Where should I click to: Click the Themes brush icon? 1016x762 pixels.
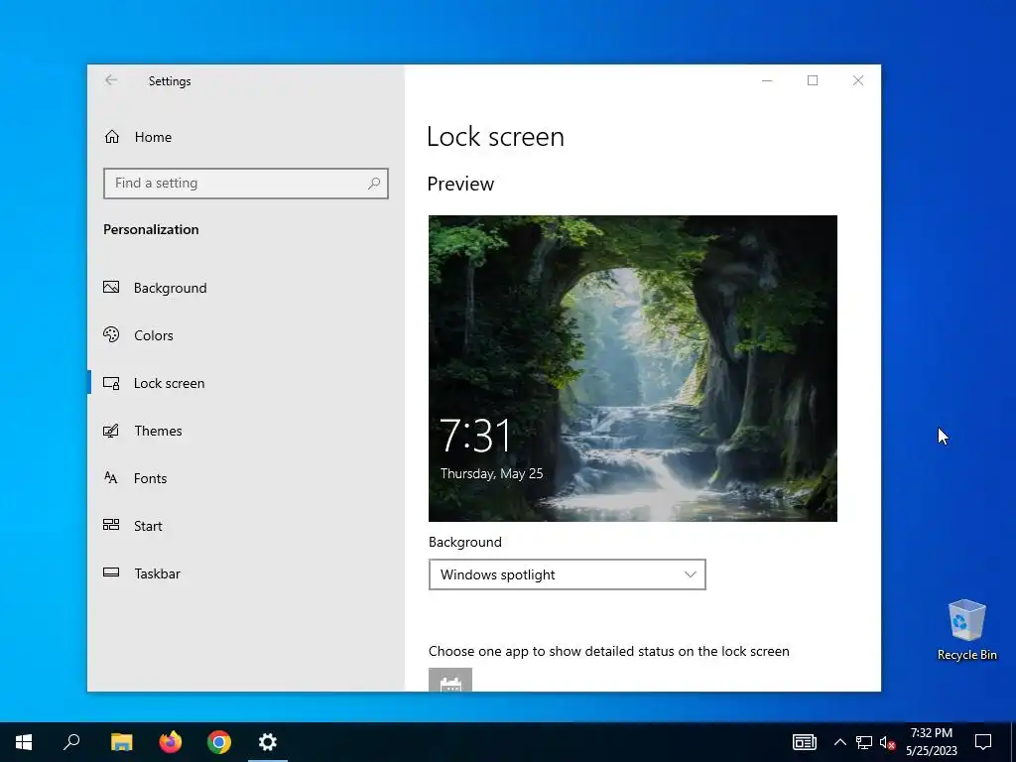point(111,431)
